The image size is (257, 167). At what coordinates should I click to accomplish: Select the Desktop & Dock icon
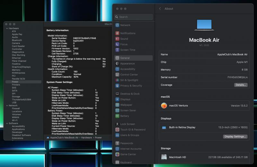(x=117, y=94)
